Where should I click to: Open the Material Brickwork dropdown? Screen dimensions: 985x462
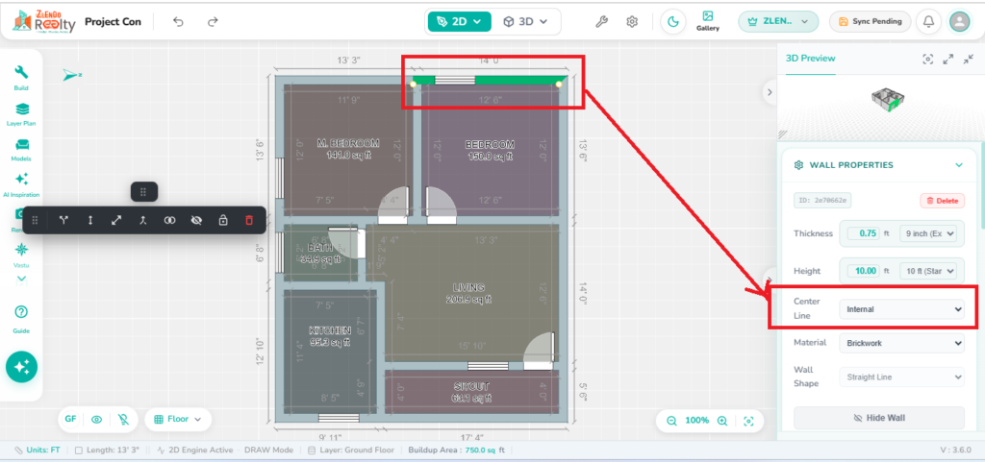pyautogui.click(x=901, y=343)
